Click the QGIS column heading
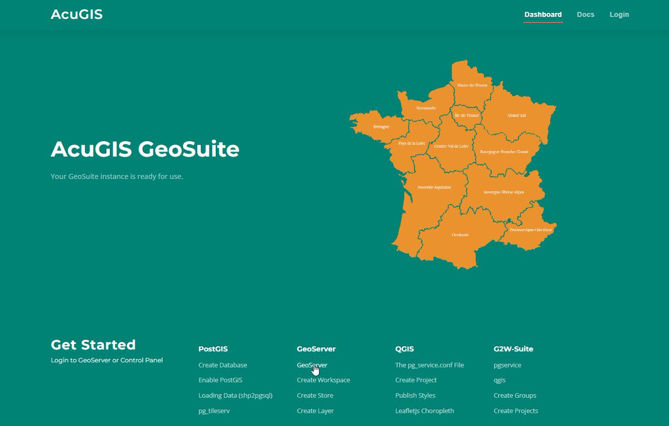 (x=405, y=349)
